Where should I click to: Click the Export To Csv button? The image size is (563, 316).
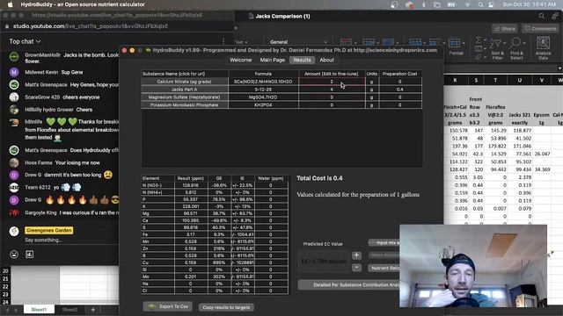pos(168,306)
